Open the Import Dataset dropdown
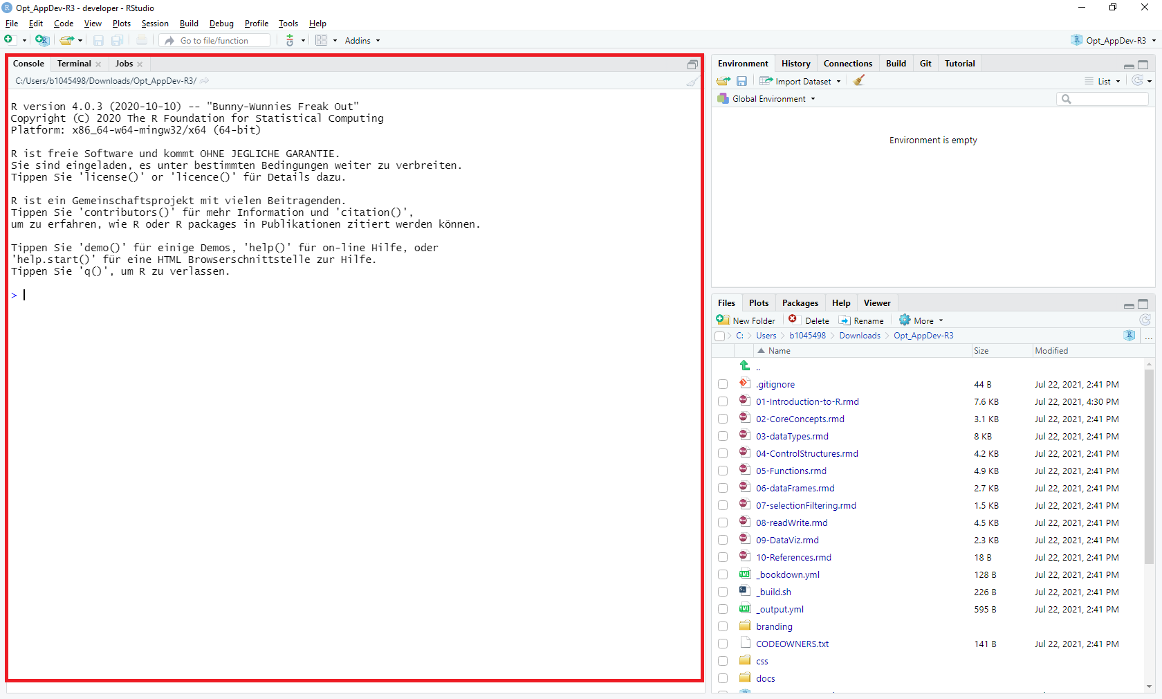1162x699 pixels. click(800, 81)
